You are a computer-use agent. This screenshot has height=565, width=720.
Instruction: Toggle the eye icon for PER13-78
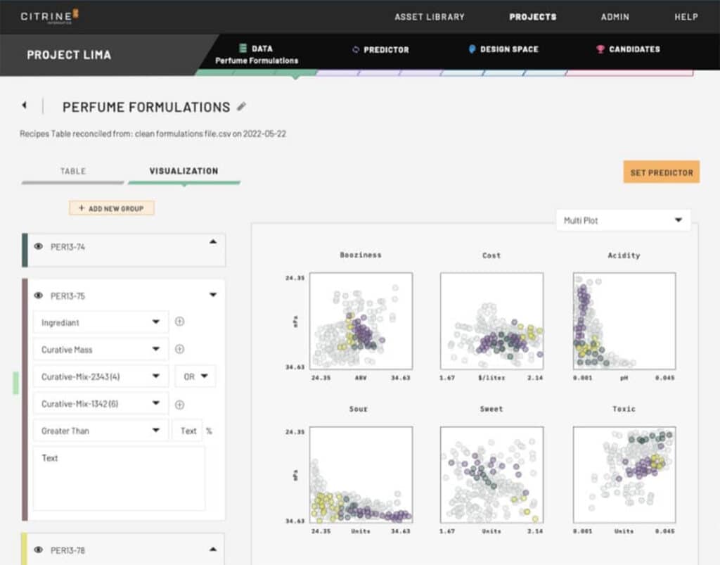[39, 550]
